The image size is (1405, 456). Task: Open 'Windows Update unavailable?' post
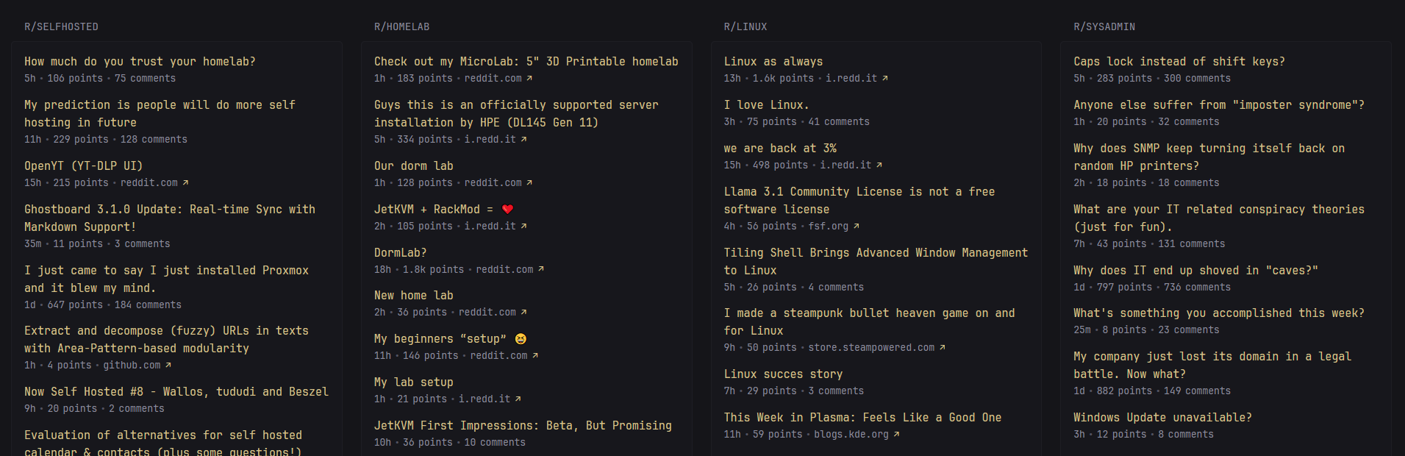pos(1162,418)
